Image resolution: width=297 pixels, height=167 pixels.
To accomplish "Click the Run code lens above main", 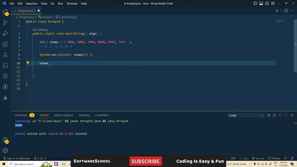I will [35, 30].
